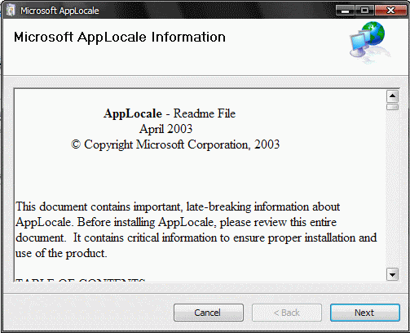Click the 'AppLocale - Readme File' title line

170,113
